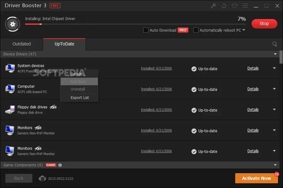Open Details link for System devices
This screenshot has width=283, height=188.
tap(253, 68)
